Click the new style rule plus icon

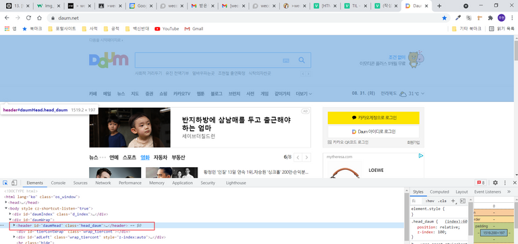[x=453, y=201]
